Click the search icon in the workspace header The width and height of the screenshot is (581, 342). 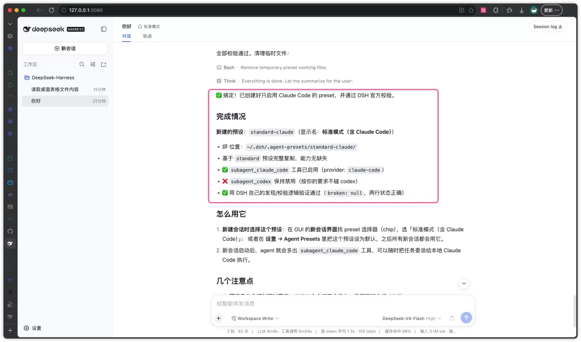[82, 65]
